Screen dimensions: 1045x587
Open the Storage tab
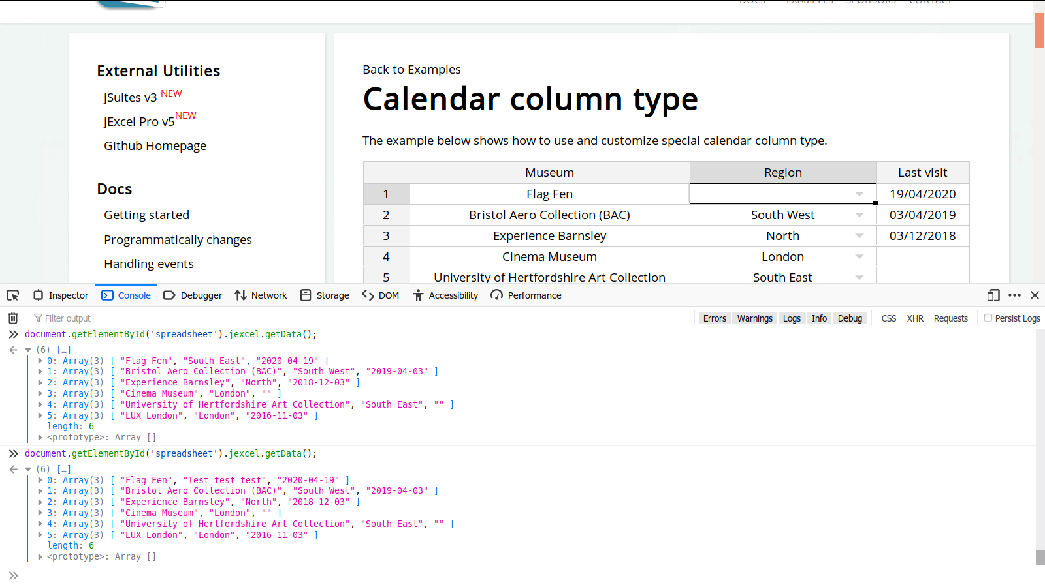click(x=325, y=295)
